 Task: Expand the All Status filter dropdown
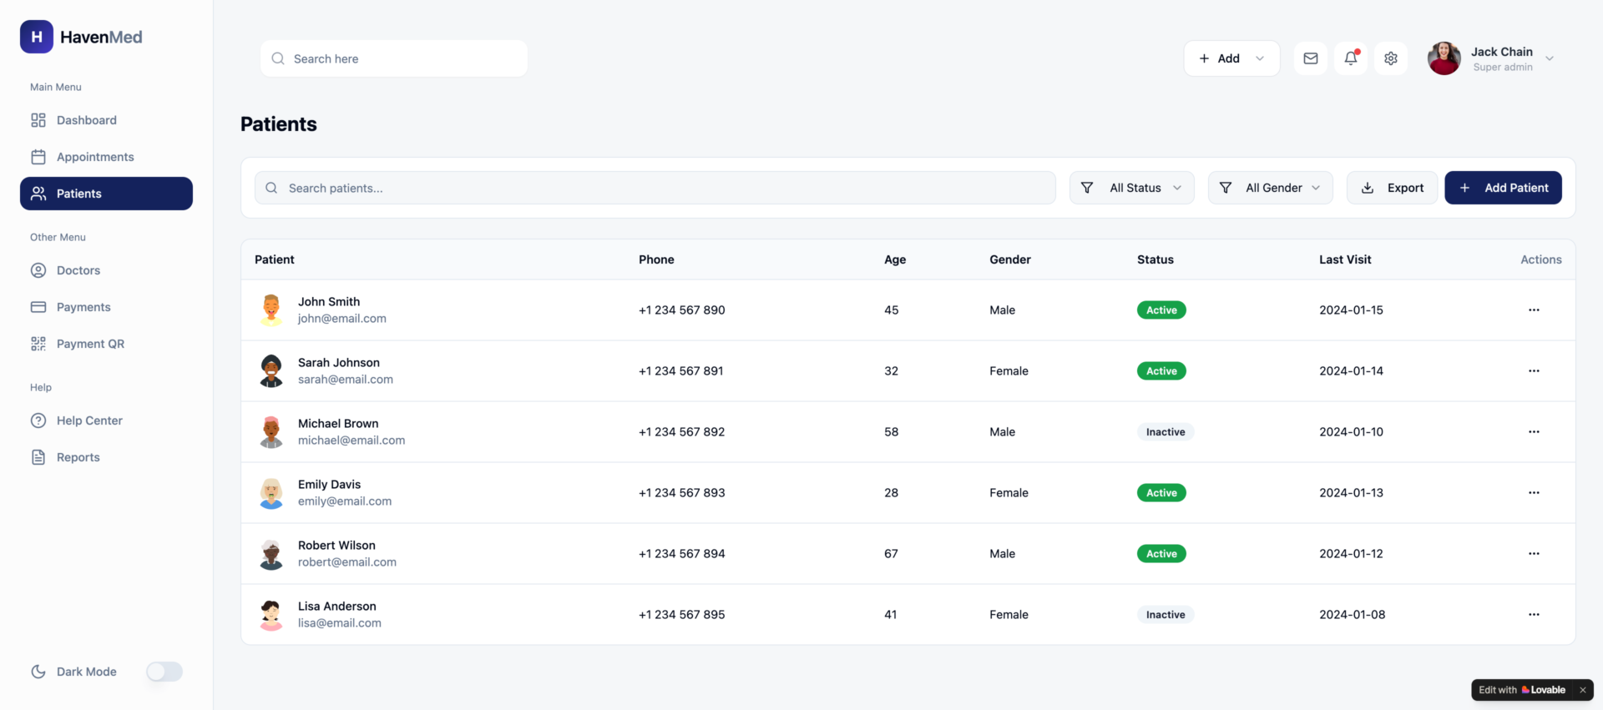1131,188
